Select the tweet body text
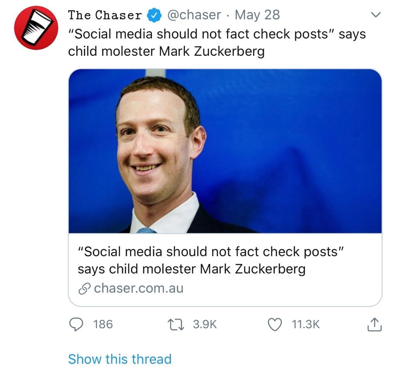 (216, 42)
